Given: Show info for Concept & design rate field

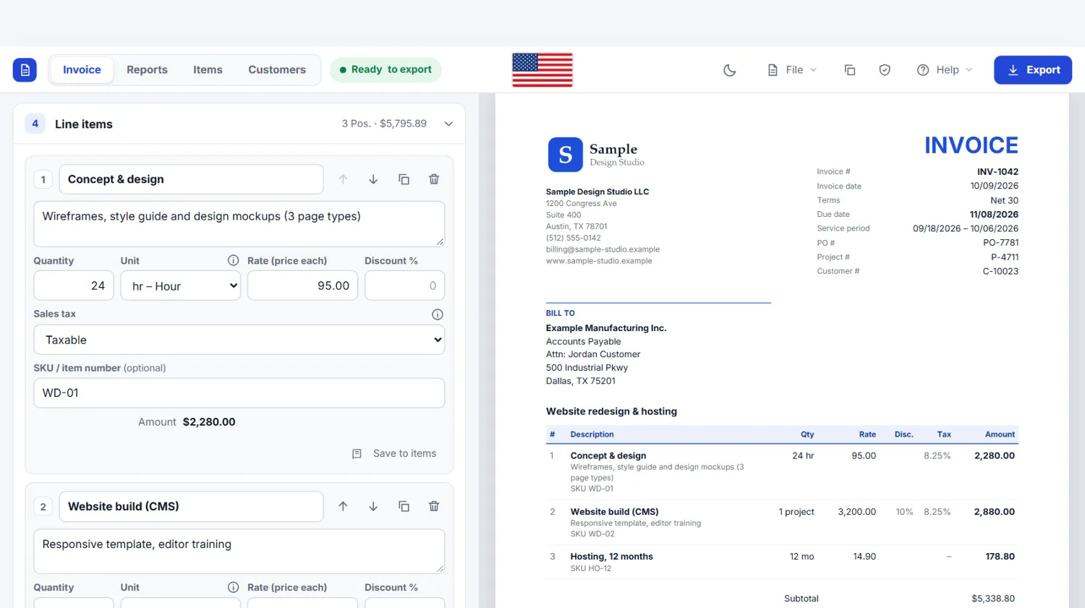Looking at the screenshot, I should [234, 260].
